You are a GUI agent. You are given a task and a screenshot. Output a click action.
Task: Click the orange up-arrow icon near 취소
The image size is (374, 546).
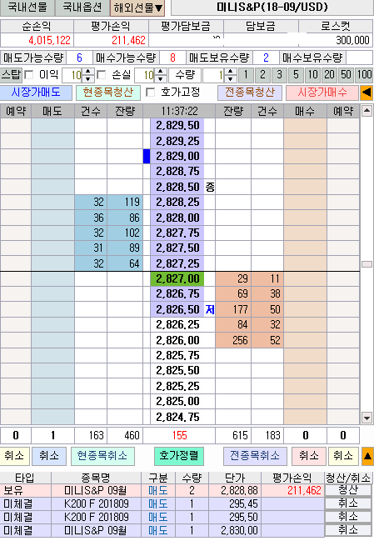coord(367,457)
